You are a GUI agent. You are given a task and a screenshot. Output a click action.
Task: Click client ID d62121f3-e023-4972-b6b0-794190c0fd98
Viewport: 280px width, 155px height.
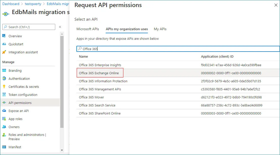point(231,97)
